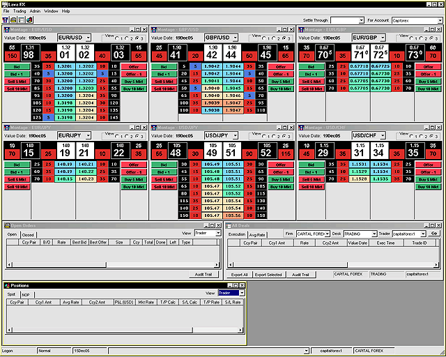This screenshot has width=446, height=357.
Task: Click the Open Orders horizontal scrollbar thumb
Action: pos(59,264)
